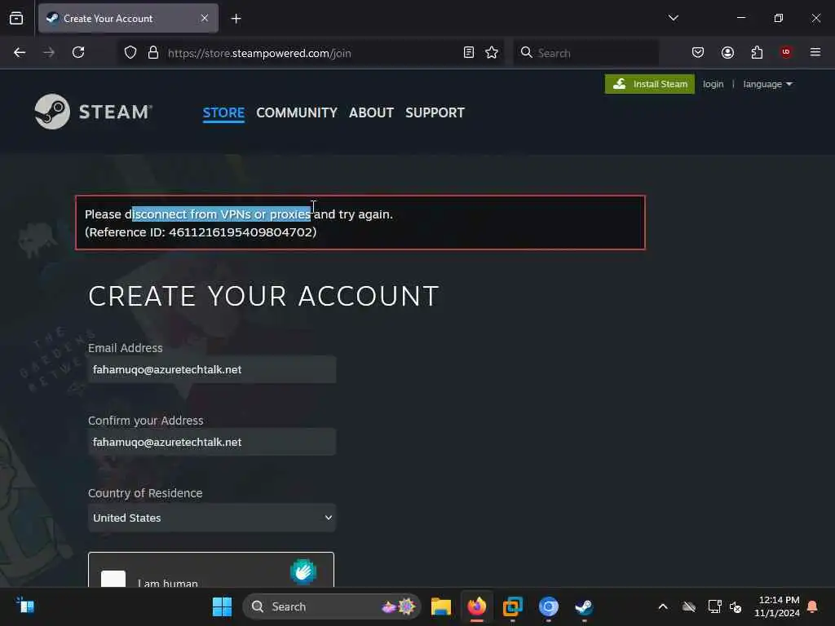Open the Windows widgets icon on taskbar

(25, 606)
